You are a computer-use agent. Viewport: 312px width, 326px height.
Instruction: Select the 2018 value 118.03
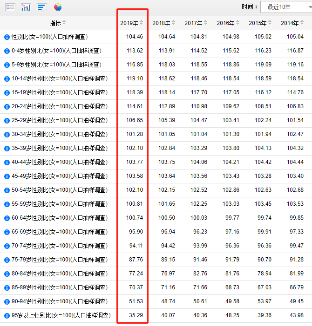[x=167, y=65]
